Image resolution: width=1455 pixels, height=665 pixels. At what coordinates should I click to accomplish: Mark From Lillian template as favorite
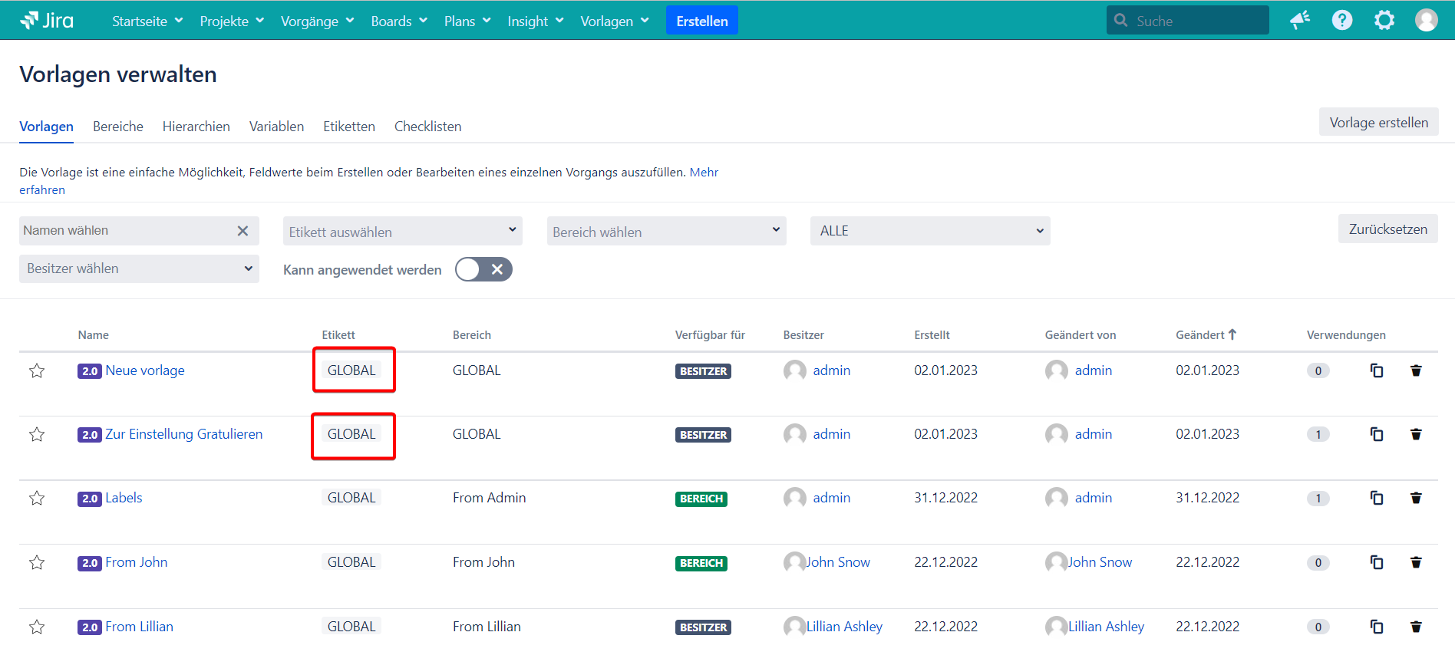pyautogui.click(x=37, y=627)
